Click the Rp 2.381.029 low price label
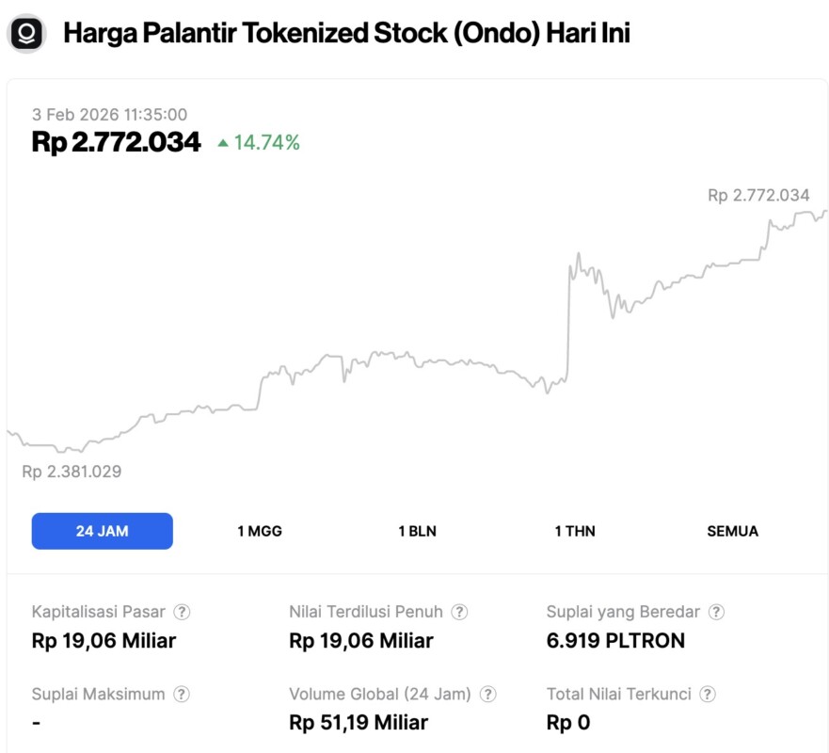The image size is (829, 753). click(72, 472)
